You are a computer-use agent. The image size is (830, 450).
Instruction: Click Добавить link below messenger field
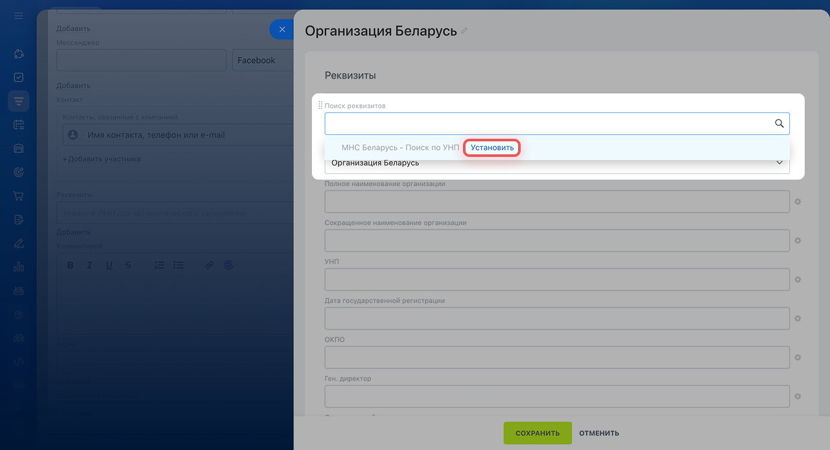[73, 86]
